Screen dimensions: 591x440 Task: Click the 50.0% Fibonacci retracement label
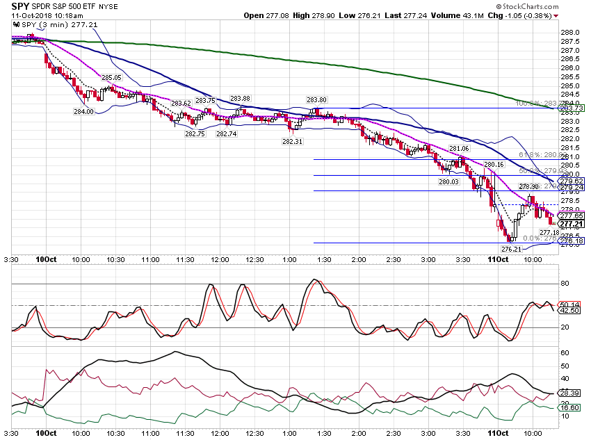[x=543, y=171]
